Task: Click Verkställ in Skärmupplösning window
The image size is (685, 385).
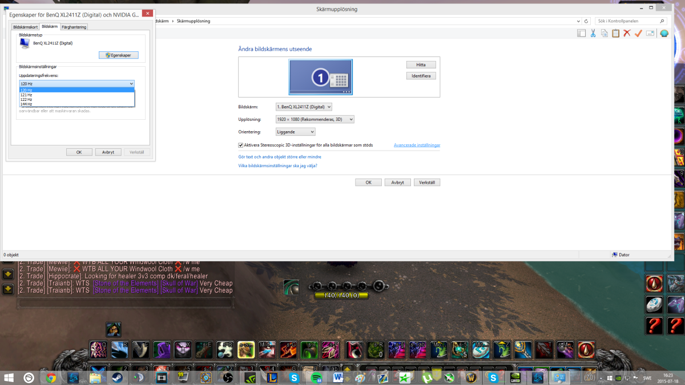Action: click(x=427, y=183)
